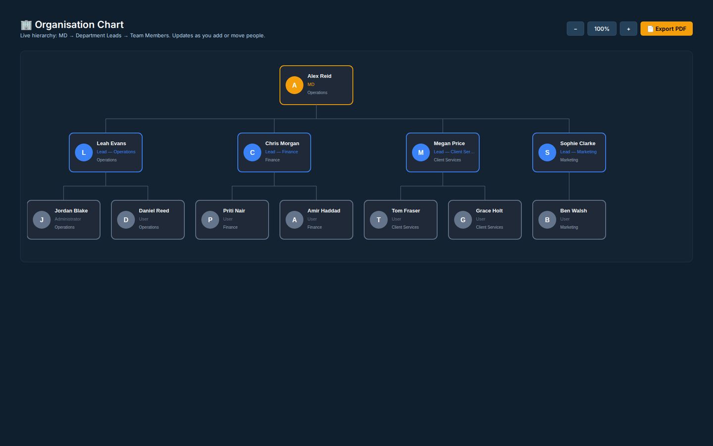Click the name Ben Walsh
This screenshot has width=713, height=446.
(x=573, y=211)
